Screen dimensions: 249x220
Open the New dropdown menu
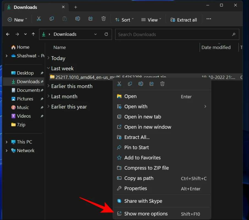17,20
